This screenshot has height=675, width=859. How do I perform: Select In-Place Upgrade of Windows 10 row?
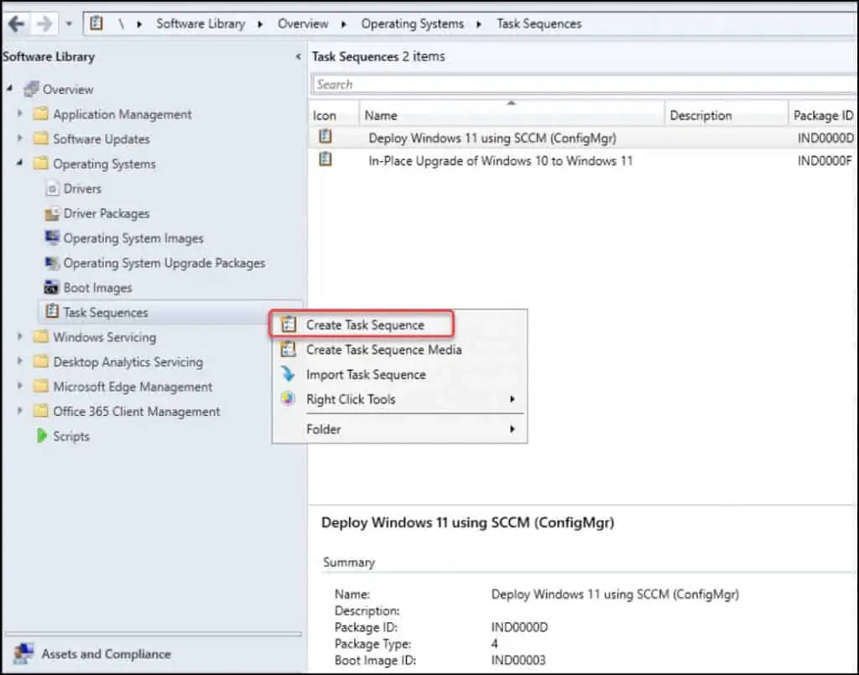point(583,160)
